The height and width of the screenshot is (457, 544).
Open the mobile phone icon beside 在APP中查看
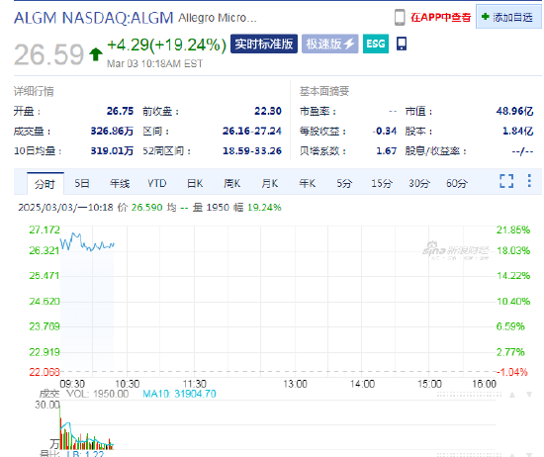point(400,17)
